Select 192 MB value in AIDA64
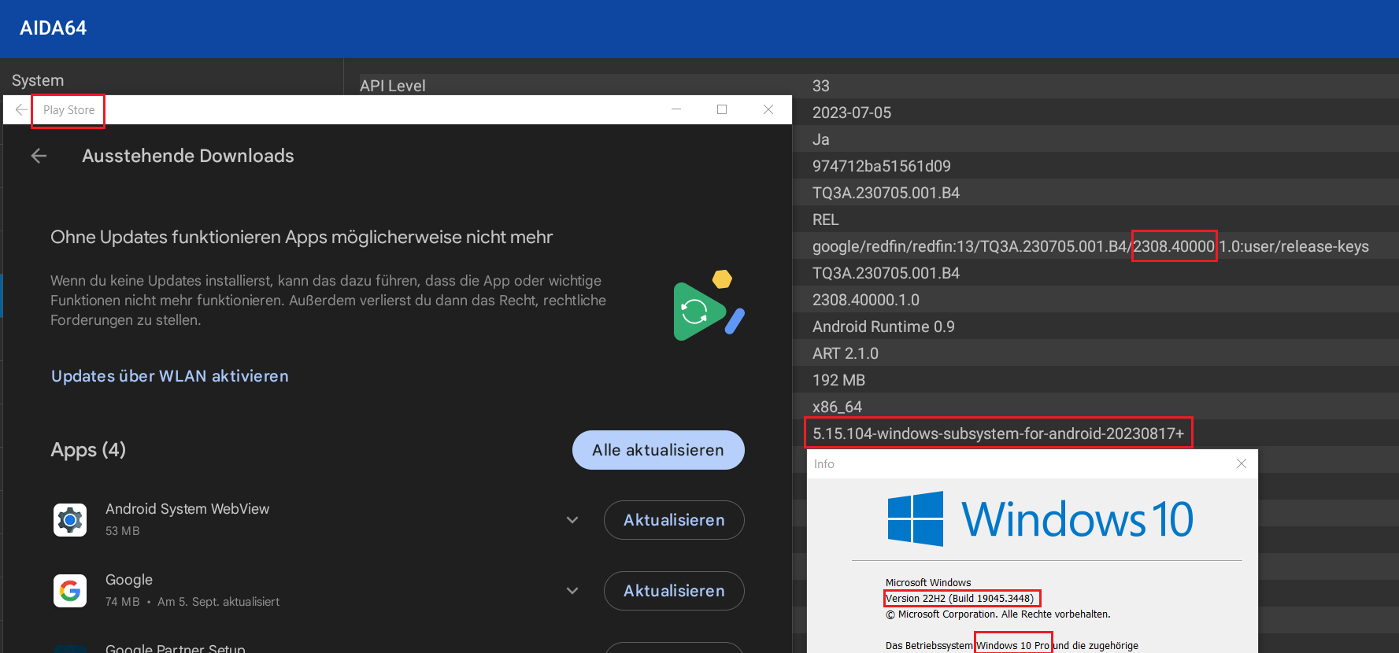This screenshot has height=653, width=1399. 838,380
